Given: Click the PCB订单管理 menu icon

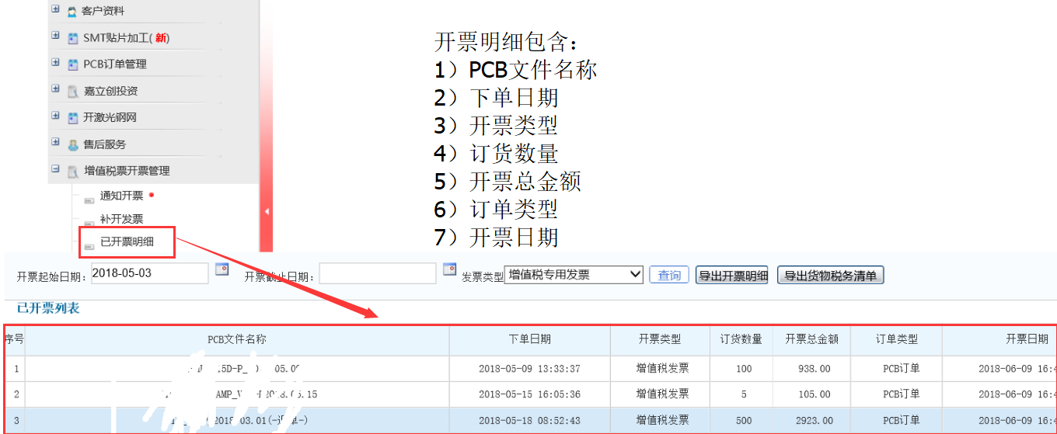Looking at the screenshot, I should pyautogui.click(x=72, y=64).
